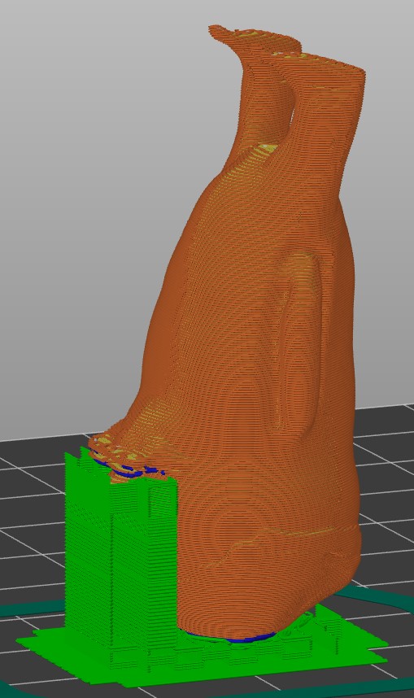Click the blue support interface atop green tower
Screen dimensions: 414x698
pyautogui.click(x=129, y=470)
